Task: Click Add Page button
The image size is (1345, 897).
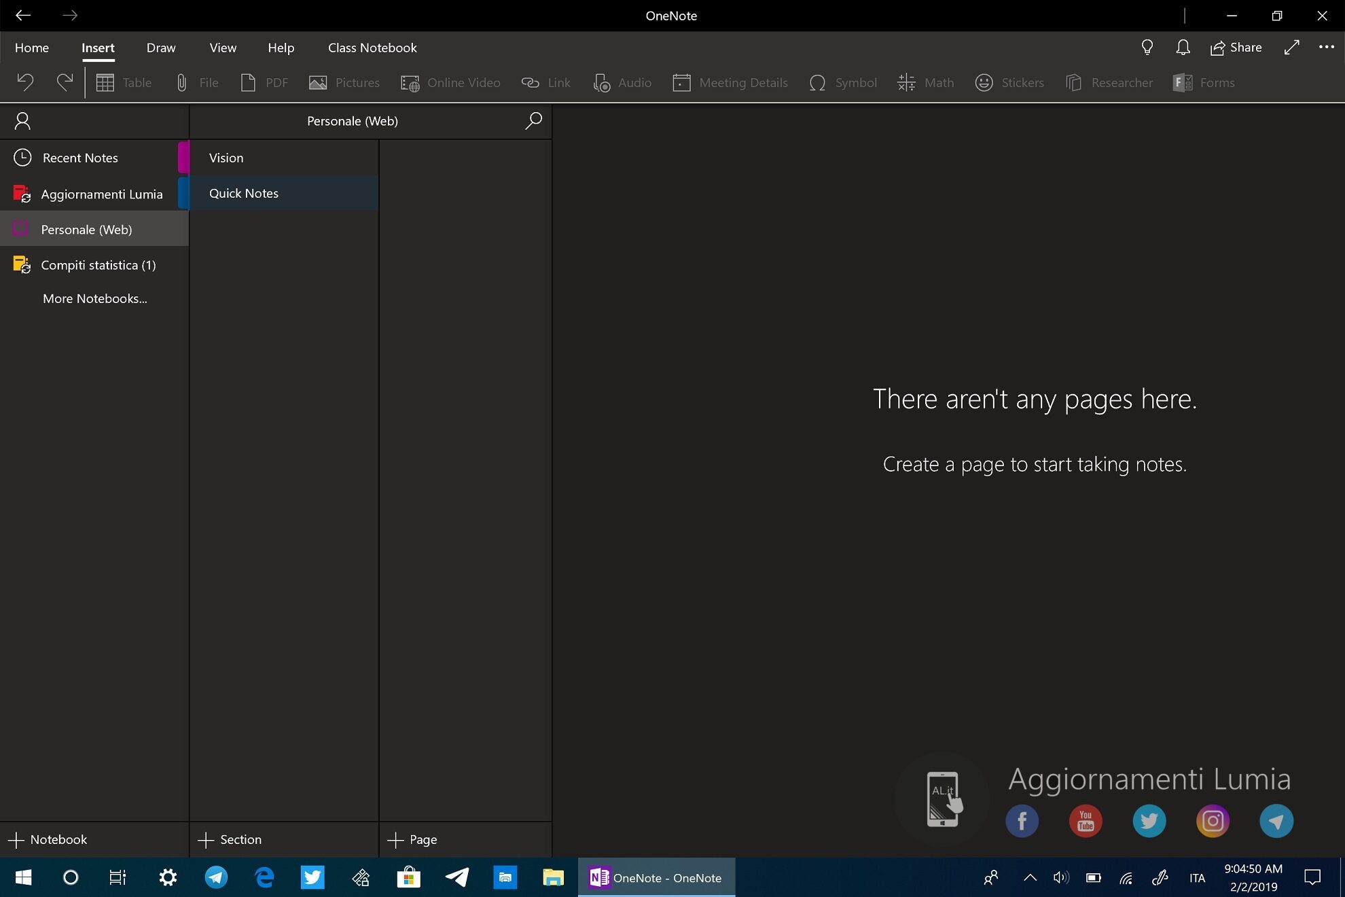Action: [413, 839]
